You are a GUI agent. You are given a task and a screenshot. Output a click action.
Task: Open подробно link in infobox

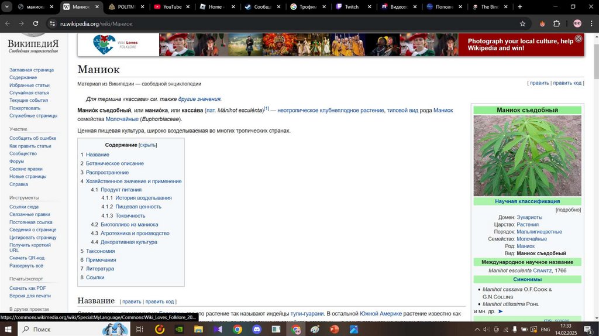point(568,210)
